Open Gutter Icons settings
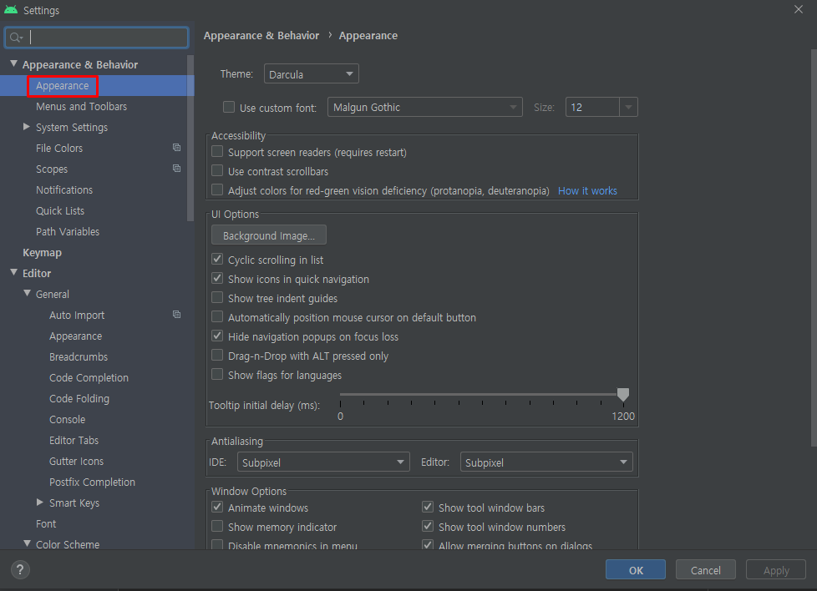This screenshot has width=817, height=591. click(x=76, y=462)
